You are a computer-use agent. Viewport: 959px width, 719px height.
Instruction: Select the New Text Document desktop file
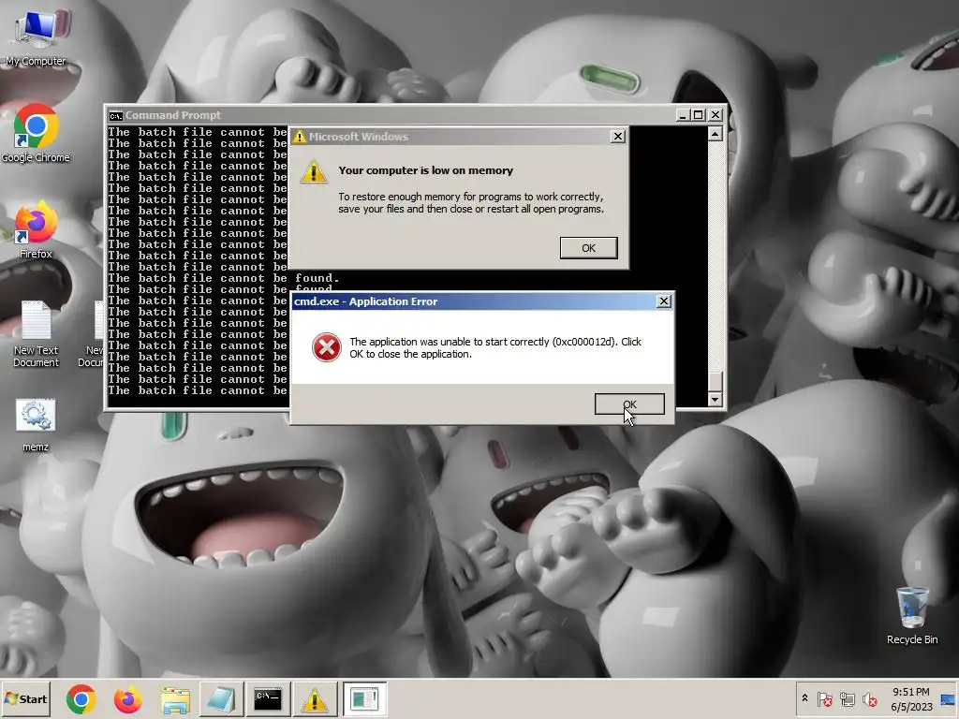37,334
